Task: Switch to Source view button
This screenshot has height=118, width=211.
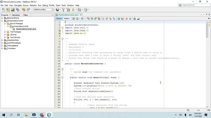Action: [x=59, y=18]
